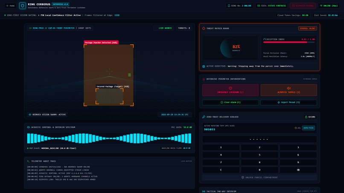Activate Acoustic Shield

click(289, 90)
